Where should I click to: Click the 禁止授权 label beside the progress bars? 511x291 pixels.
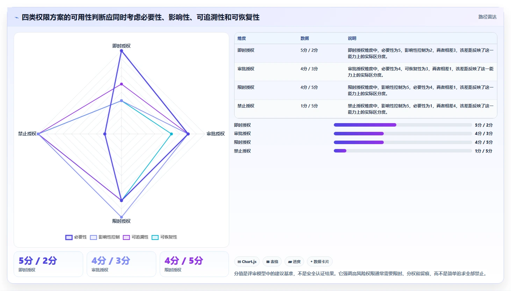coord(243,151)
